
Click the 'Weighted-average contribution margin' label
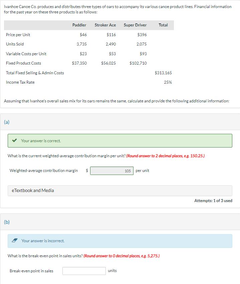point(44,171)
